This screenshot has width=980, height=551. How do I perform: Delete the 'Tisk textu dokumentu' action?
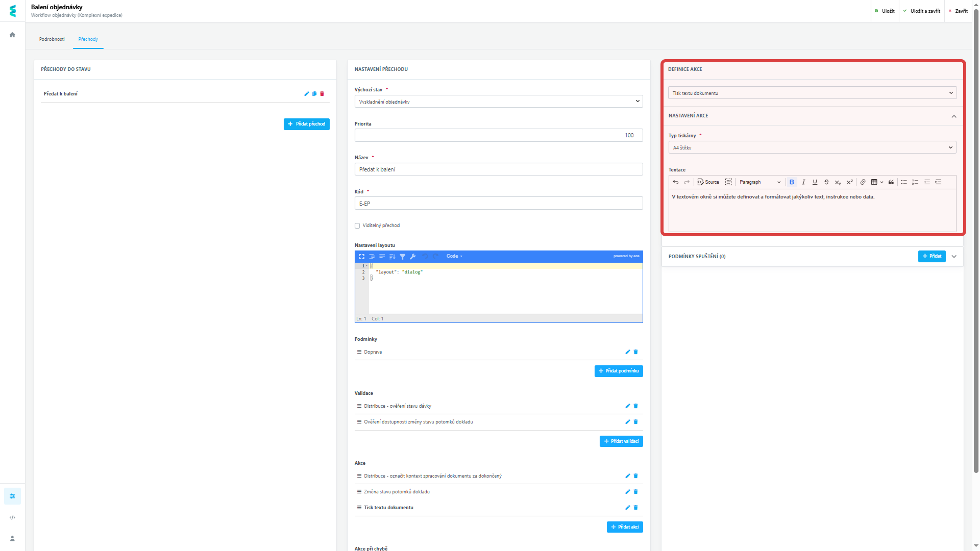pyautogui.click(x=635, y=508)
